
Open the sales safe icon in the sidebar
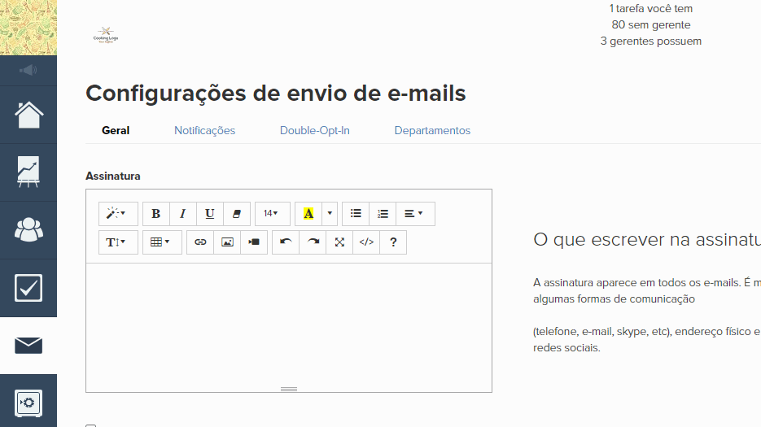click(x=28, y=402)
